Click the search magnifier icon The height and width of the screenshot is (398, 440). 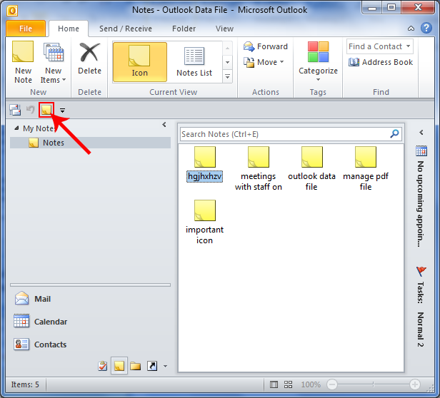pos(394,134)
